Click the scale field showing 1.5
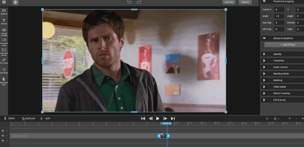 (x=279, y=16)
